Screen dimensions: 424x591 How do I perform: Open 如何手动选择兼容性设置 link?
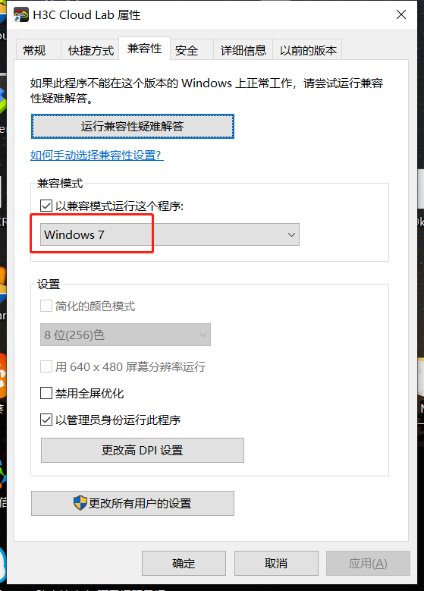97,155
